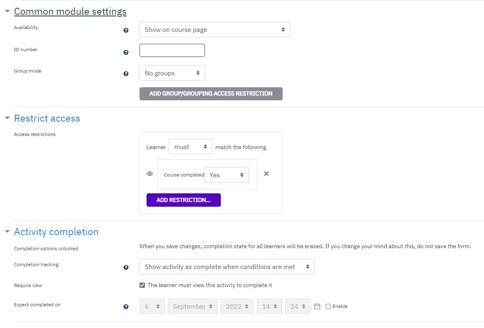Open the Availability dropdown

point(214,29)
